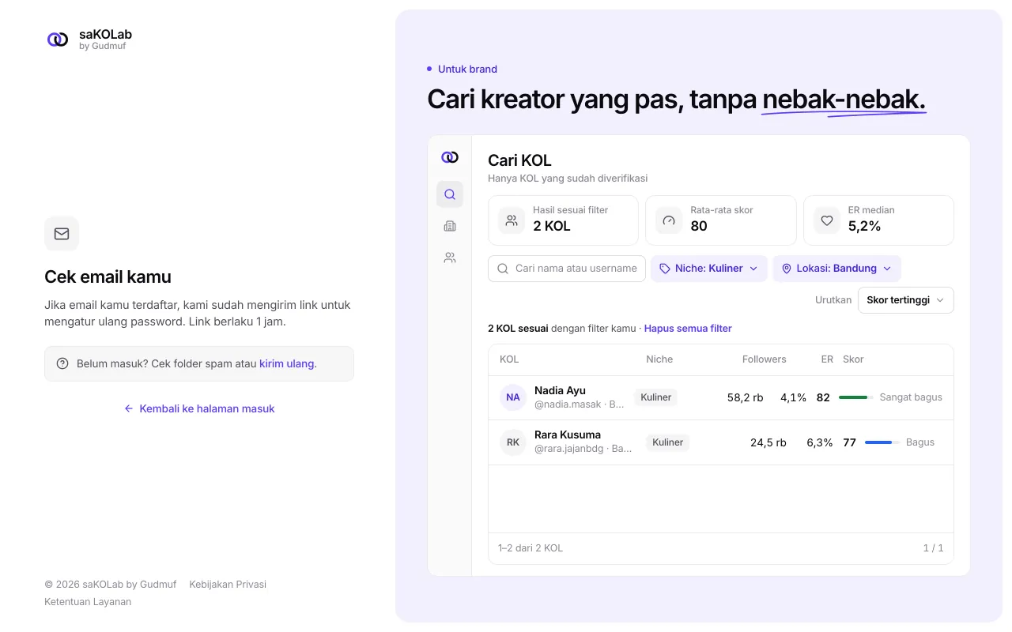The height and width of the screenshot is (632, 1012).
Task: Click the magnifier icon in the search box
Action: 503,269
